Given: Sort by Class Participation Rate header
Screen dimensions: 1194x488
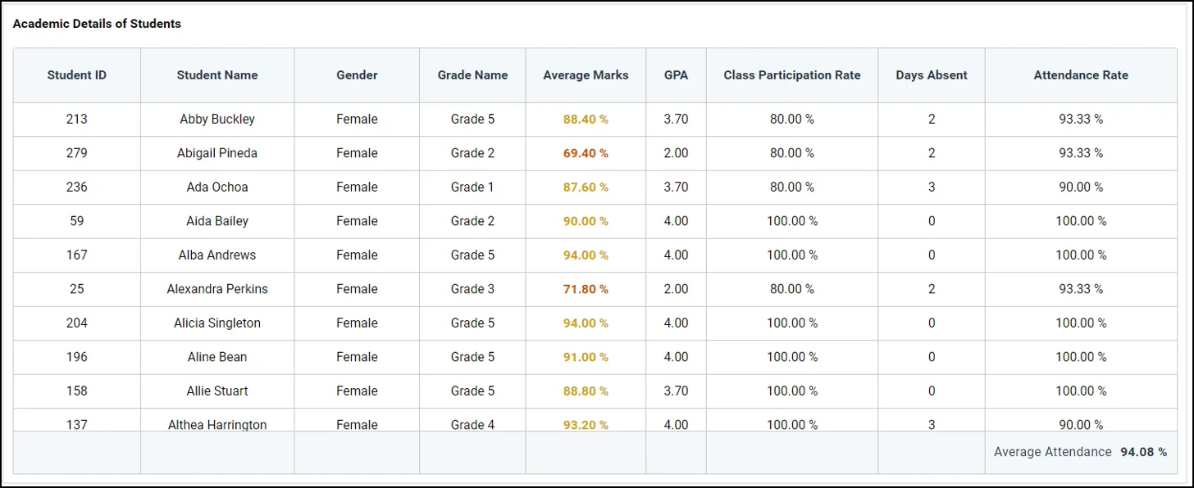Looking at the screenshot, I should click(791, 75).
